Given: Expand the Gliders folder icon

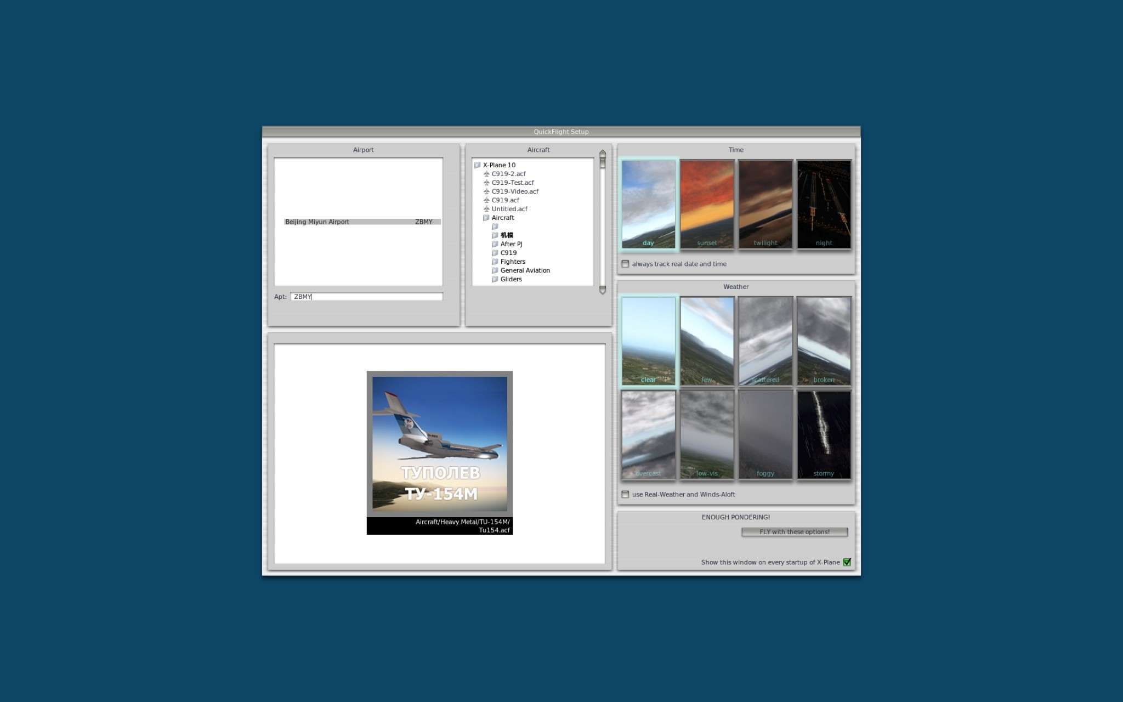Looking at the screenshot, I should (495, 279).
